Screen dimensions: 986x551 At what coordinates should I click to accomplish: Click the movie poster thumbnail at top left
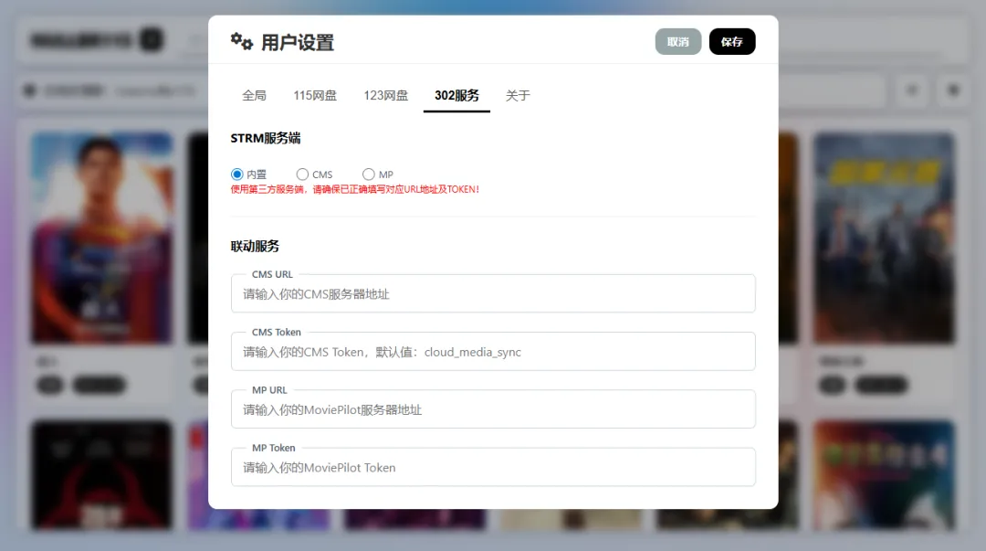(101, 237)
